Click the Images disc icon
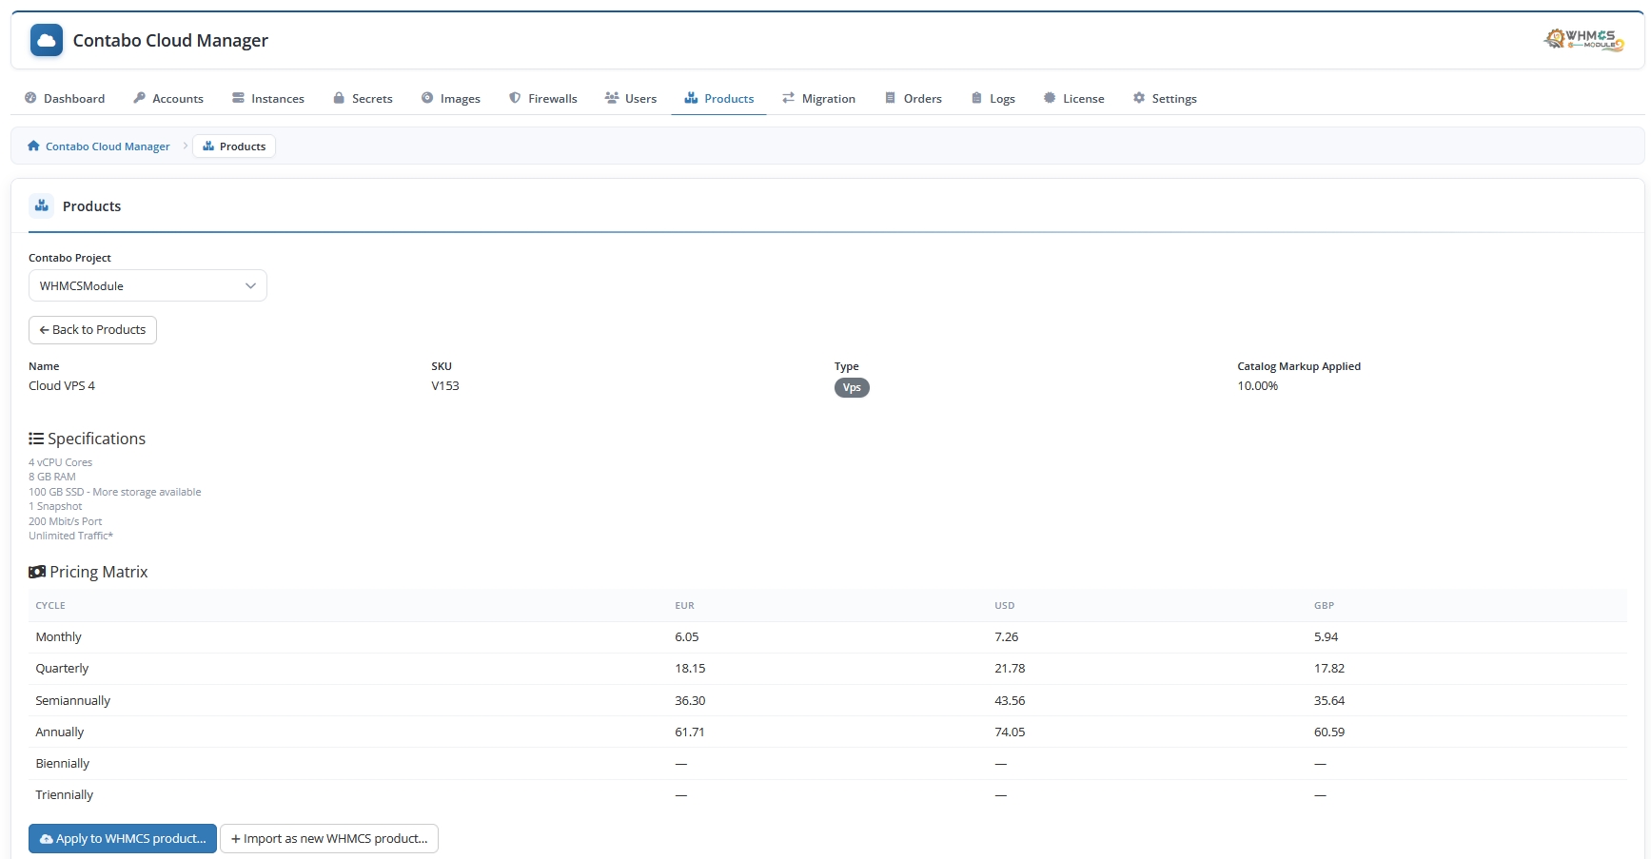Viewport: 1651px width, 859px height. (x=427, y=98)
